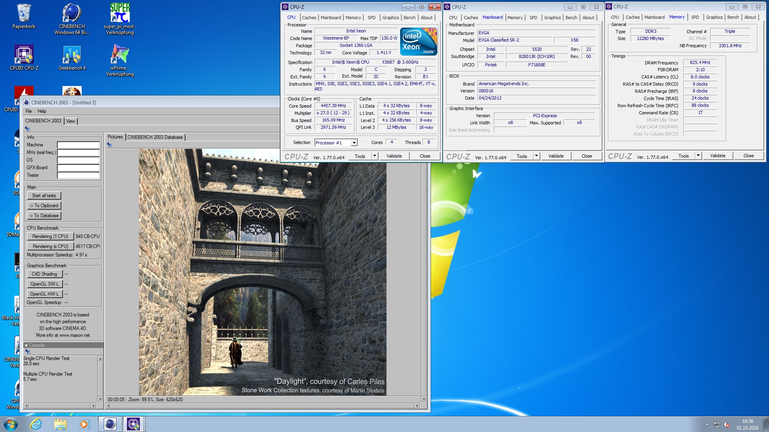Open SPD tab in Mainboard CPU-Z window

point(533,18)
